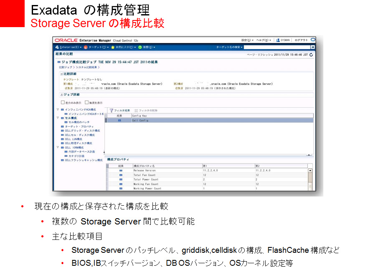Viewport: 386px width, 267px height.
Task: Click the icon beside カテゴリ計画 node
Action: [66, 156]
